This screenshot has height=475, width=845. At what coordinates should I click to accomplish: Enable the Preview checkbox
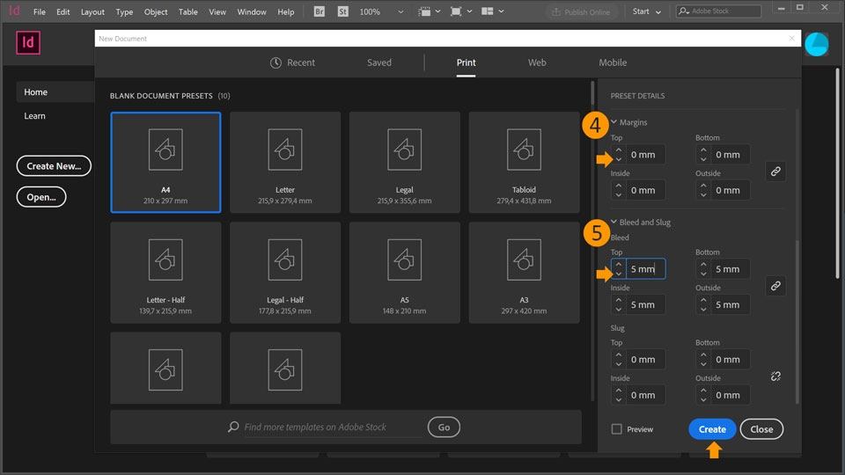(x=616, y=428)
